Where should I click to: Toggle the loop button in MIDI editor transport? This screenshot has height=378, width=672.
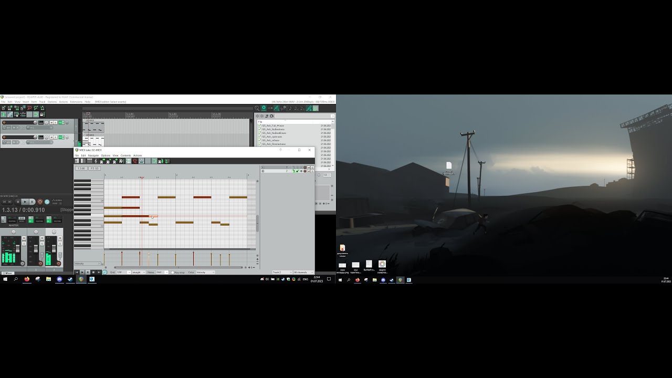pyautogui.click(x=104, y=272)
